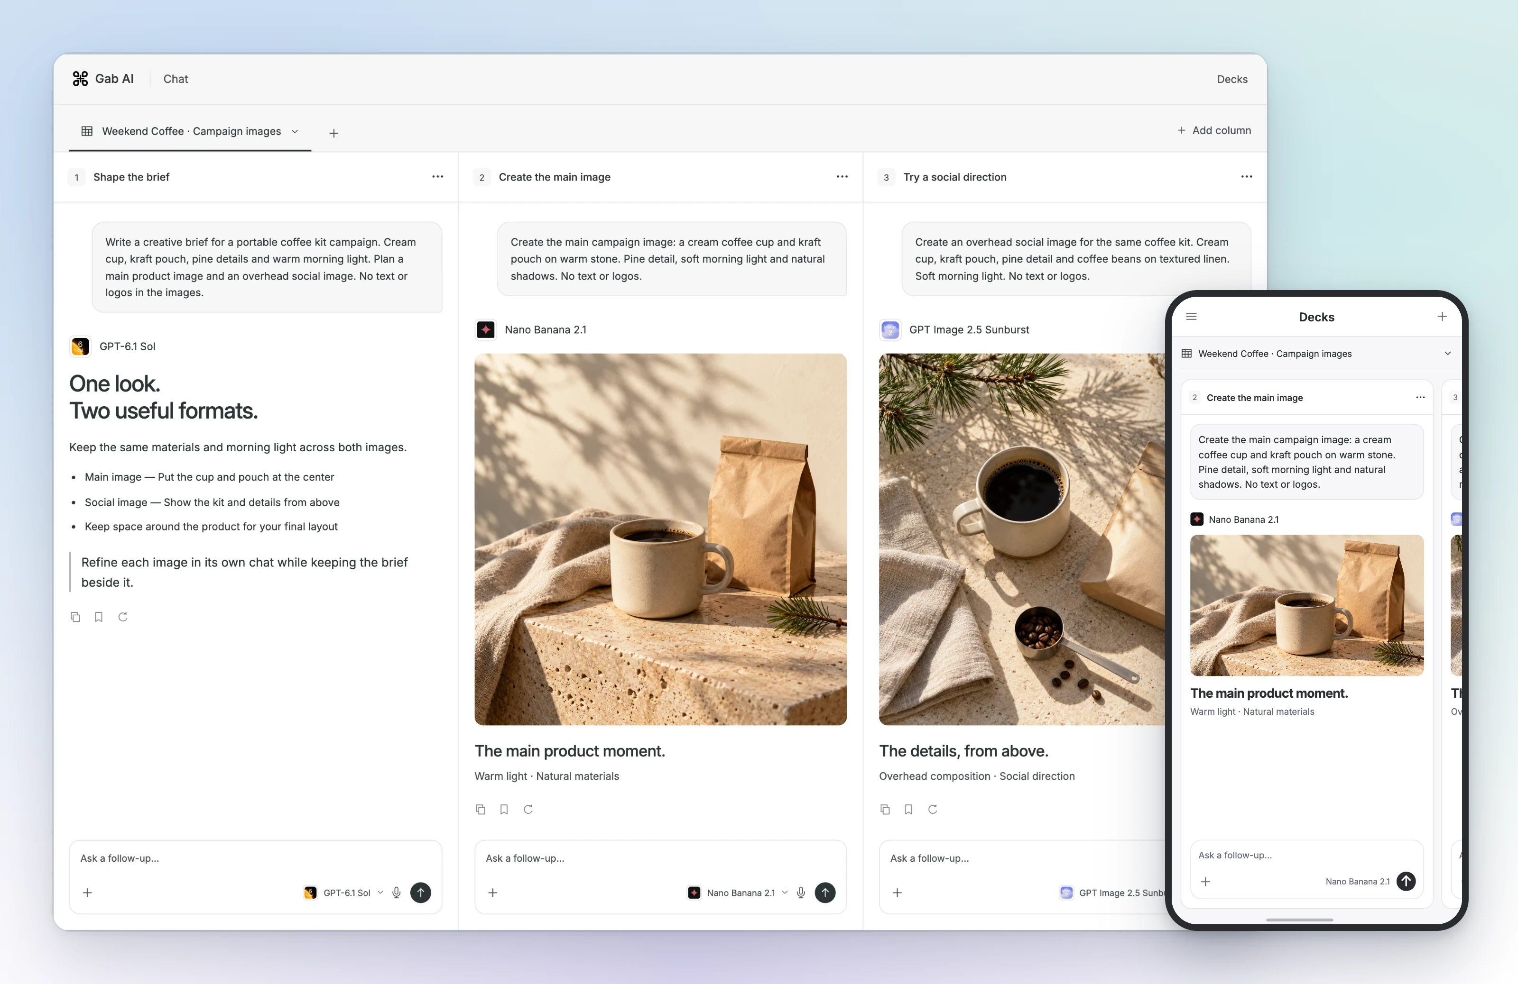Viewport: 1518px width, 984px height.
Task: Regenerate the main product moment image
Action: coord(528,809)
